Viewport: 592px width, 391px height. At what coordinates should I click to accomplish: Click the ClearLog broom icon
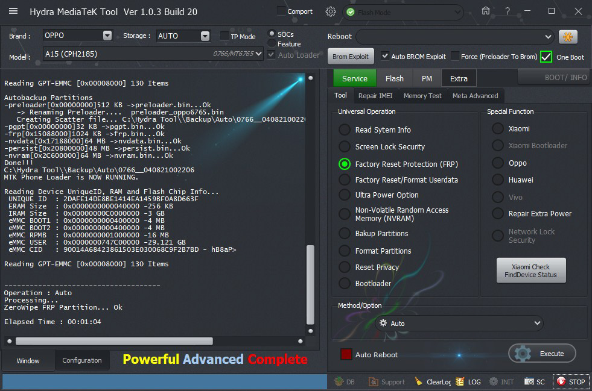tap(419, 381)
